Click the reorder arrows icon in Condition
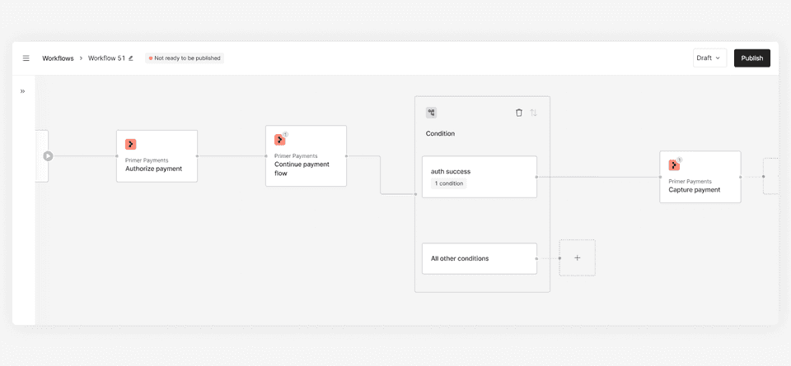This screenshot has height=366, width=791. [x=533, y=113]
